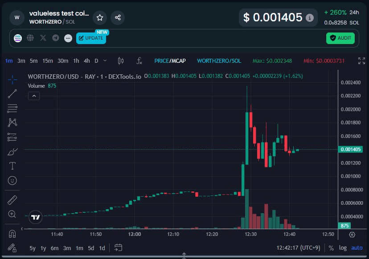Viewport: 369px width, 259px height.
Task: Click the TradingView logo on chart
Action: tap(36, 217)
